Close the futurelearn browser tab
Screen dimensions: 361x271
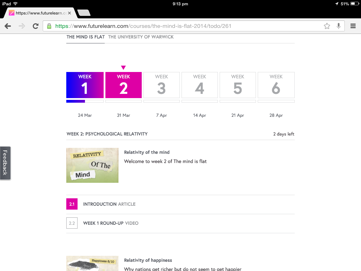coord(69,13)
